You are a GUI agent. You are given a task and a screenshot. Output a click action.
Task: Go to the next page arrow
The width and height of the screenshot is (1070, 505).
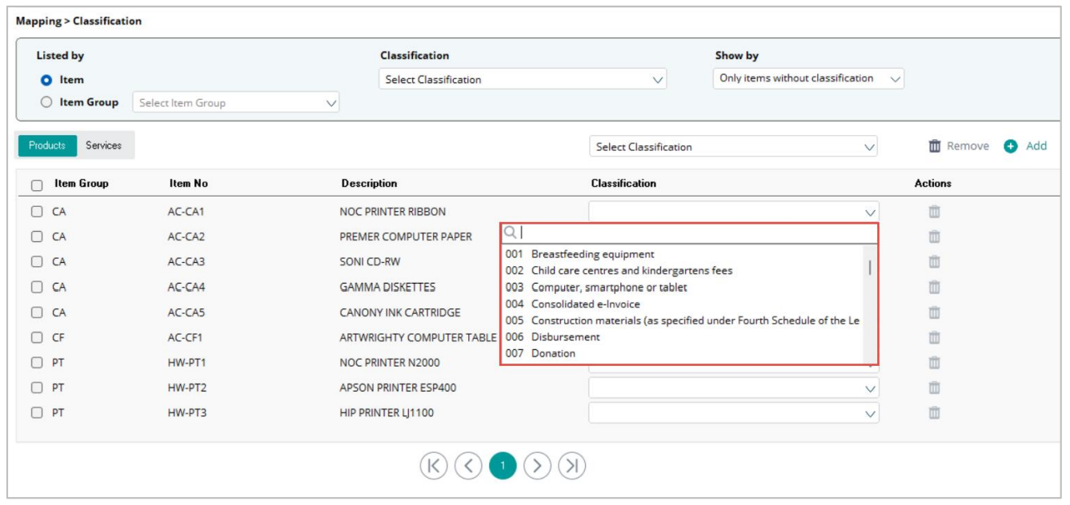coord(538,466)
